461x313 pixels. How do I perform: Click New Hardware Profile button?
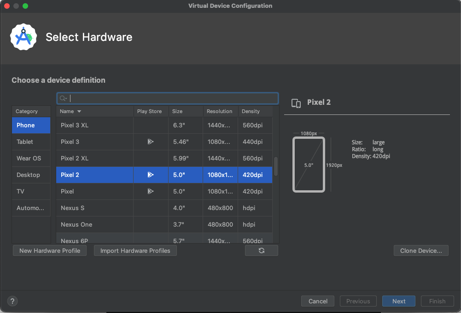[x=50, y=250]
